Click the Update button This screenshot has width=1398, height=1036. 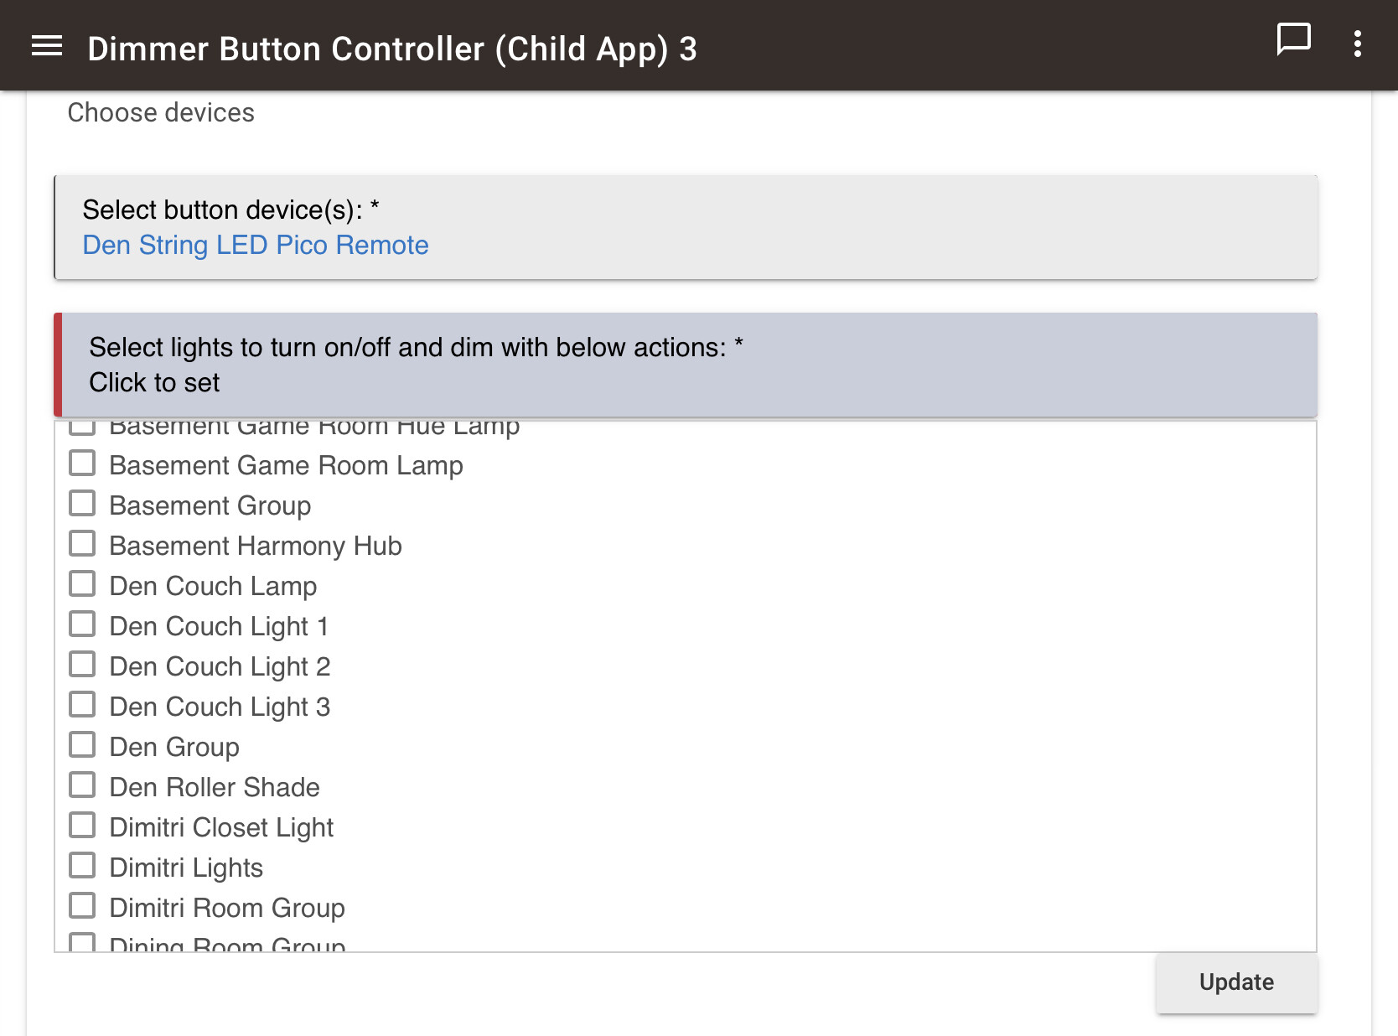point(1235,982)
